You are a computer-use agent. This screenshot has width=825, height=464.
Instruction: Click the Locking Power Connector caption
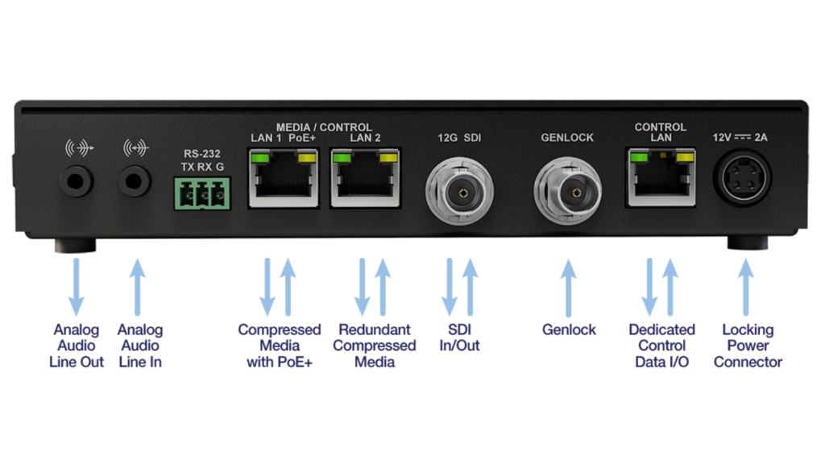(x=748, y=346)
